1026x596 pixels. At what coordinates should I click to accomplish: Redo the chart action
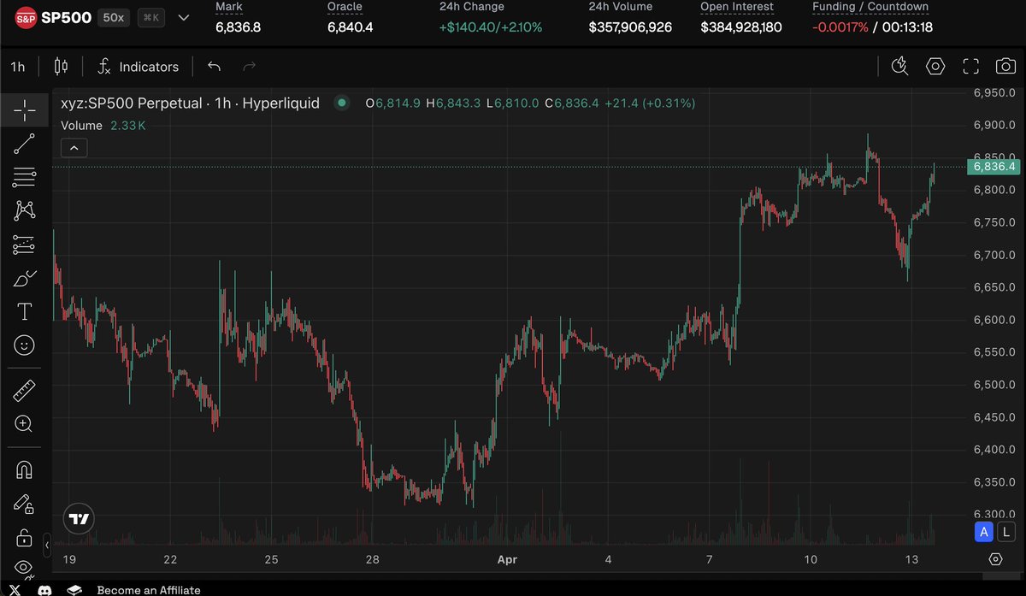[x=250, y=67]
